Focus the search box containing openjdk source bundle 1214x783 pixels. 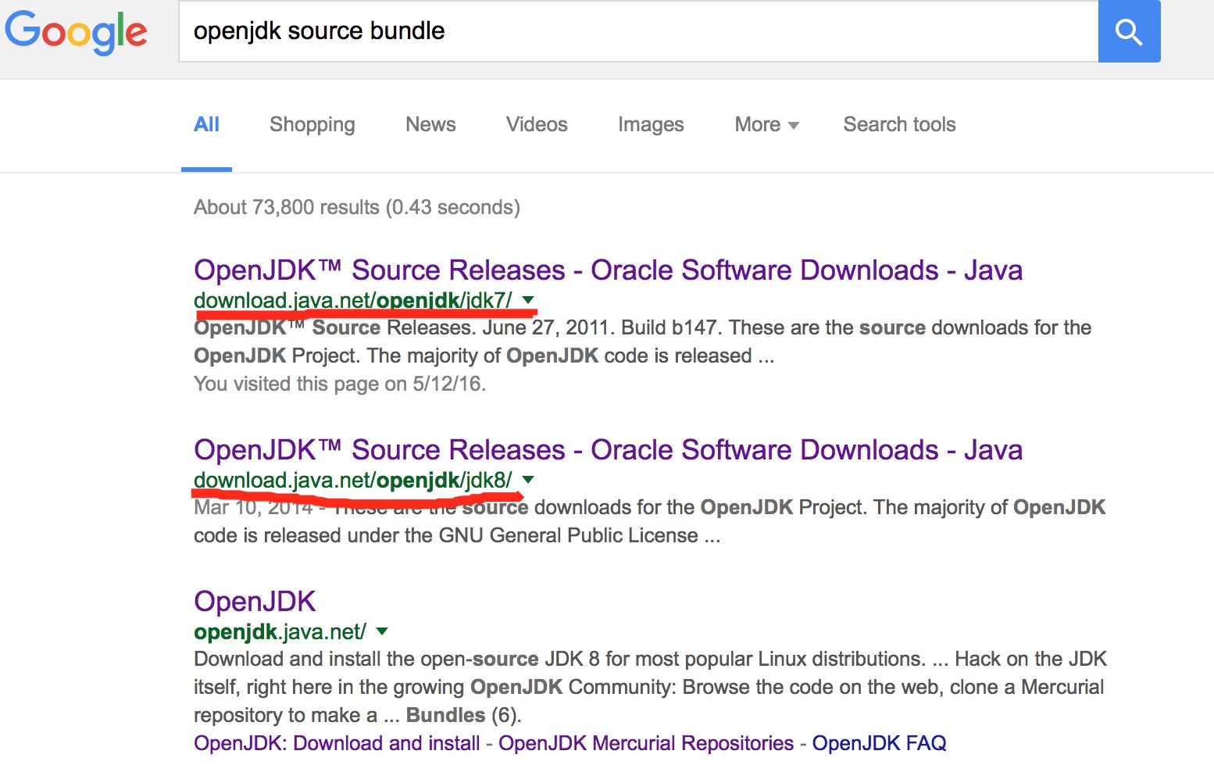point(638,31)
